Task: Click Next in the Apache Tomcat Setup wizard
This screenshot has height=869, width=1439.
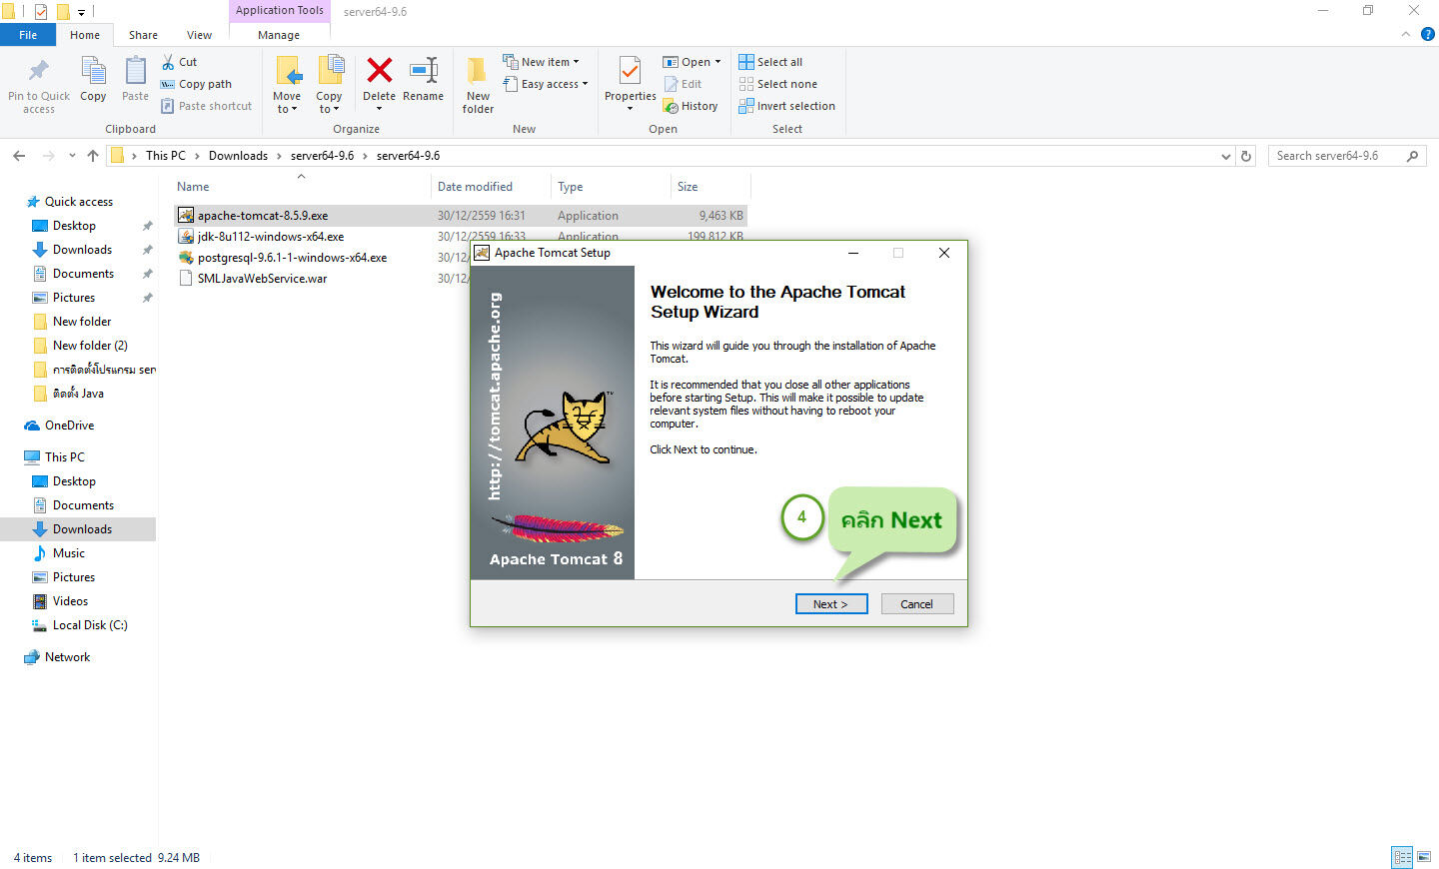Action: point(831,603)
